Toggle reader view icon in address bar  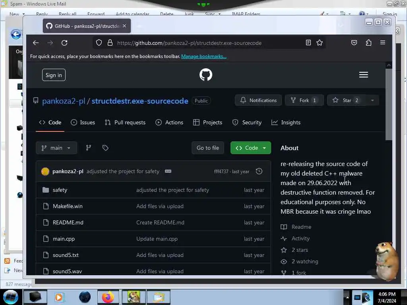(x=308, y=43)
